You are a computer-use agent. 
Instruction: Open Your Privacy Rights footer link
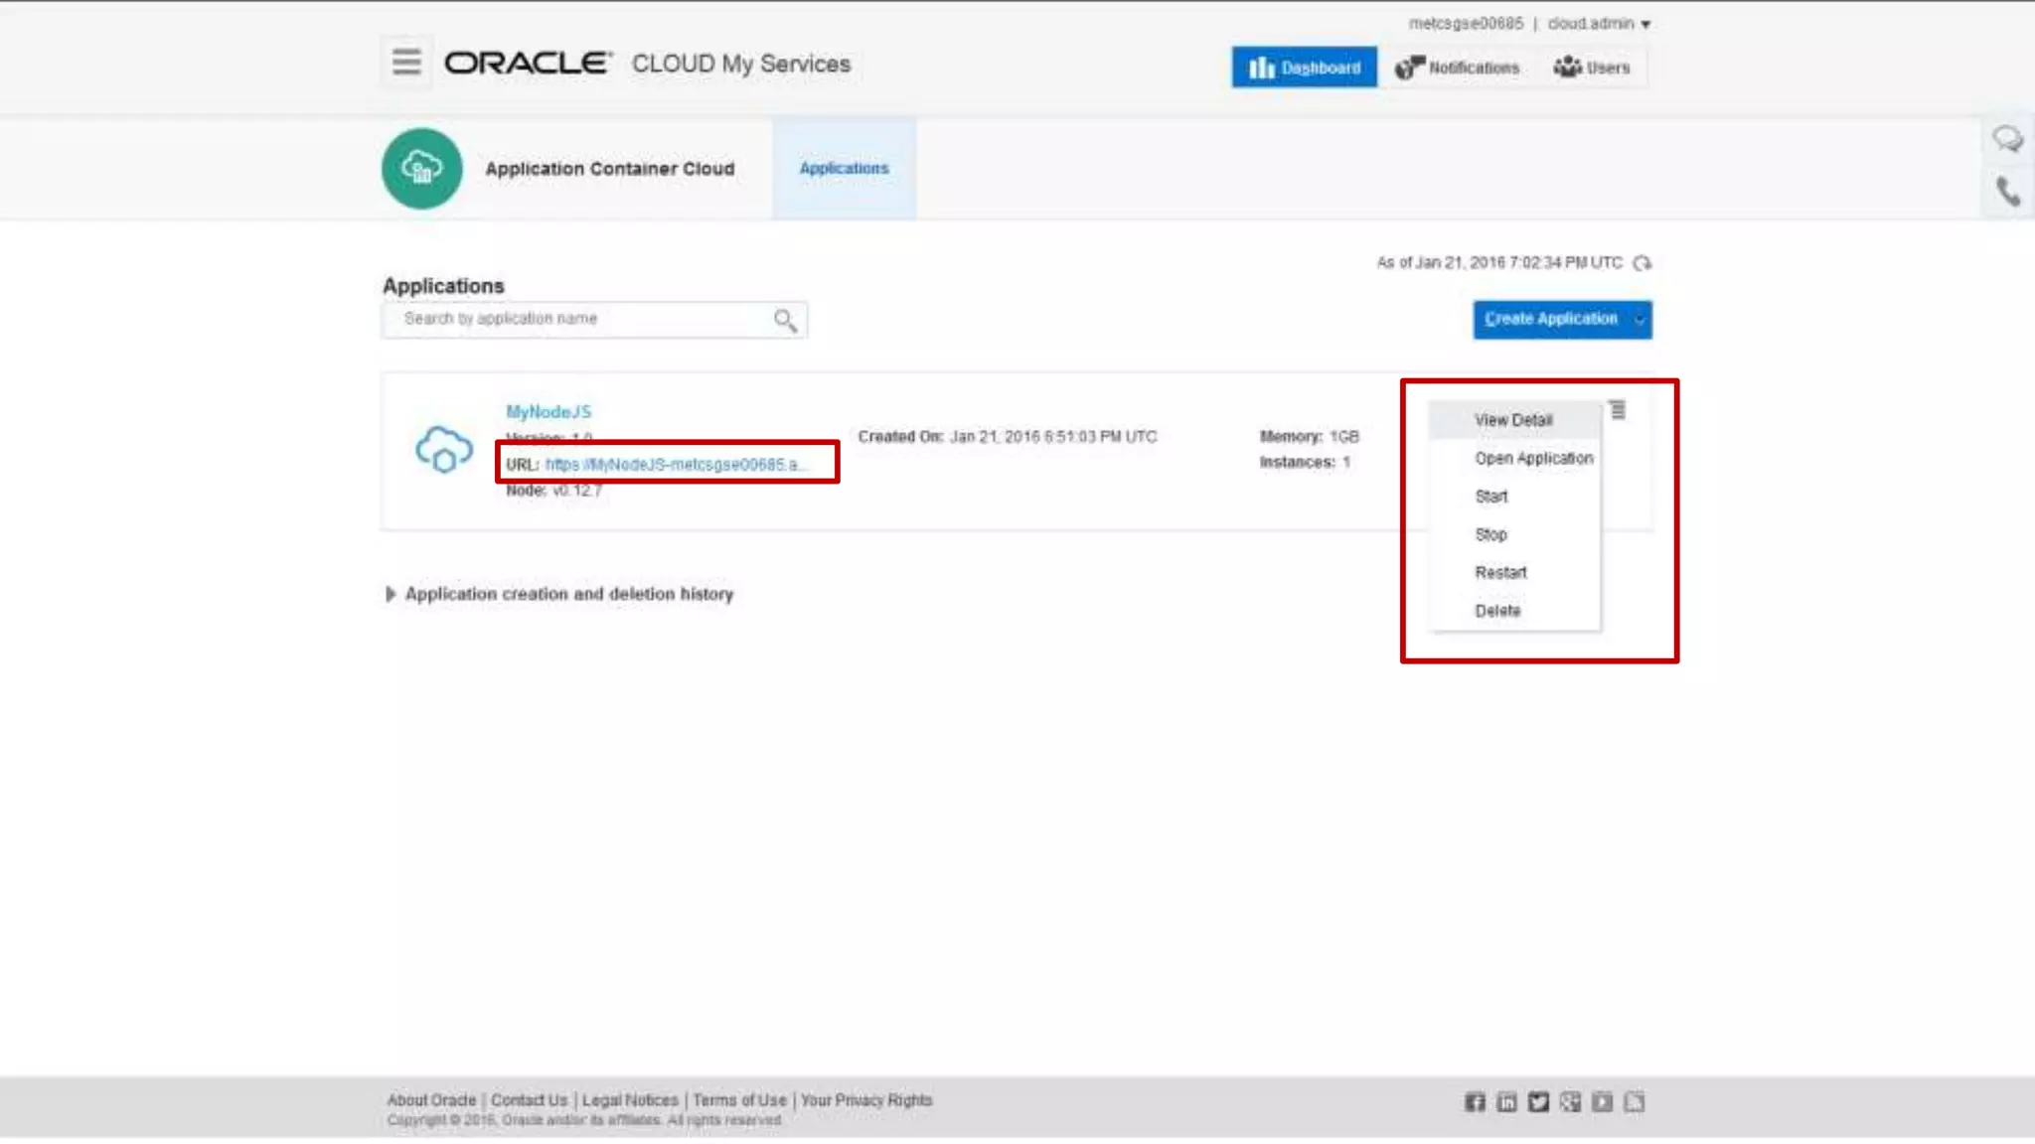(x=866, y=1100)
